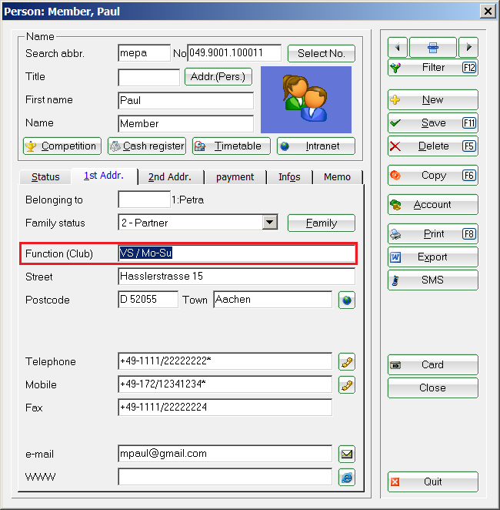Click the Function (Club) field

(x=237, y=253)
